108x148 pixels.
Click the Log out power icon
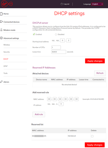point(62,4)
